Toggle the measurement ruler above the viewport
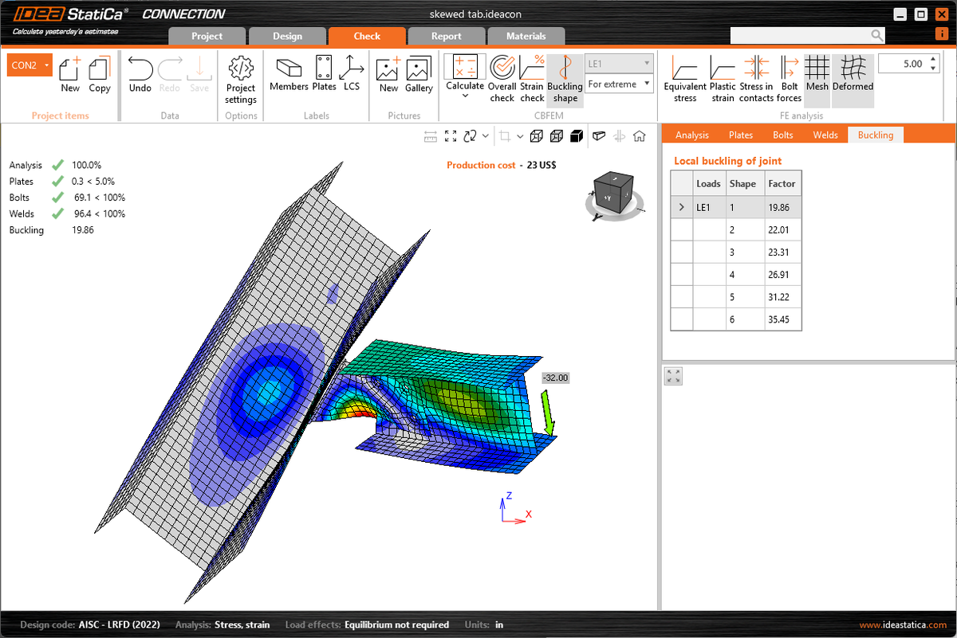 coord(429,135)
